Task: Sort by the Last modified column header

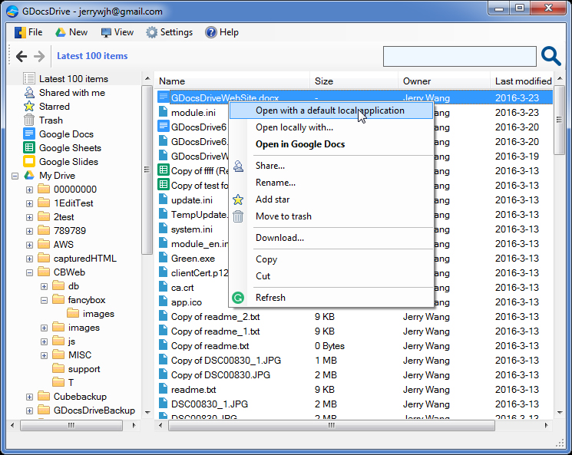Action: [x=522, y=81]
